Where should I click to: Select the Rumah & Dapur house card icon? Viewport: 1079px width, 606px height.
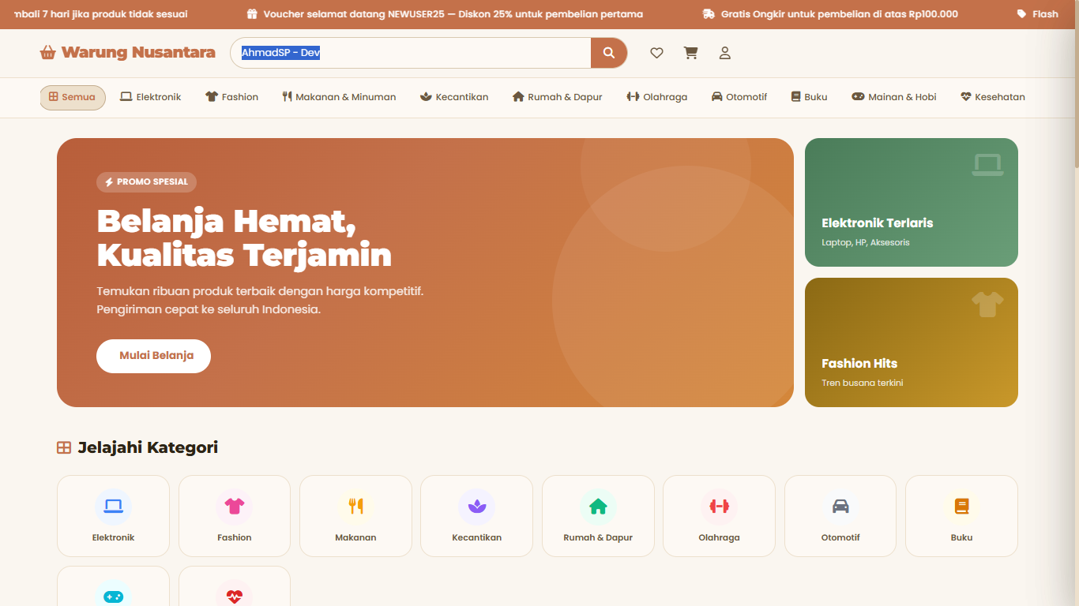pos(598,507)
